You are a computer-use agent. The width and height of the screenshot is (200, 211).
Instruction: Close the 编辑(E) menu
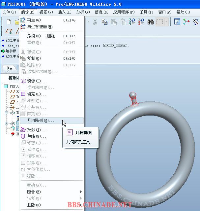(x=28, y=12)
